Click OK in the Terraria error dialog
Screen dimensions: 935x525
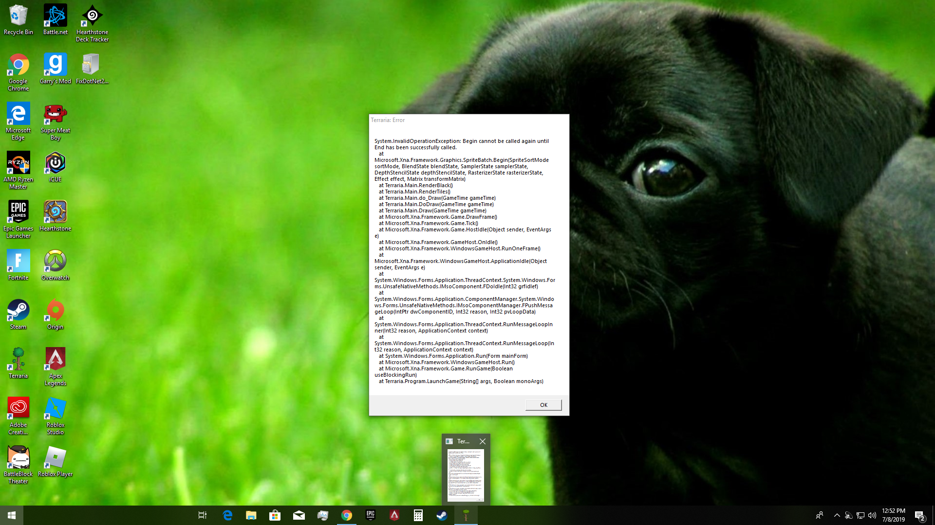[x=543, y=405]
